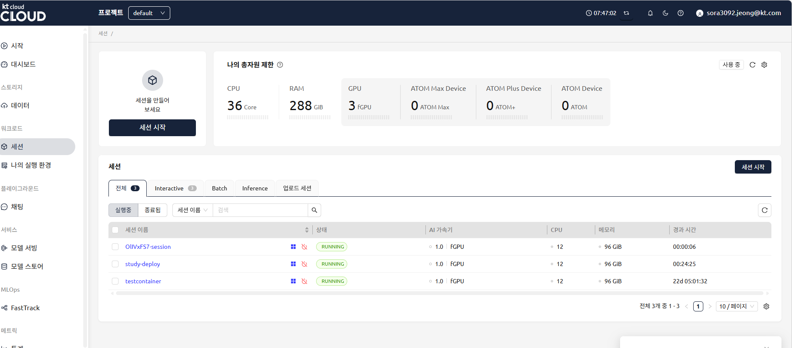Switch to the Batch tab
The height and width of the screenshot is (348, 792).
[x=219, y=188]
